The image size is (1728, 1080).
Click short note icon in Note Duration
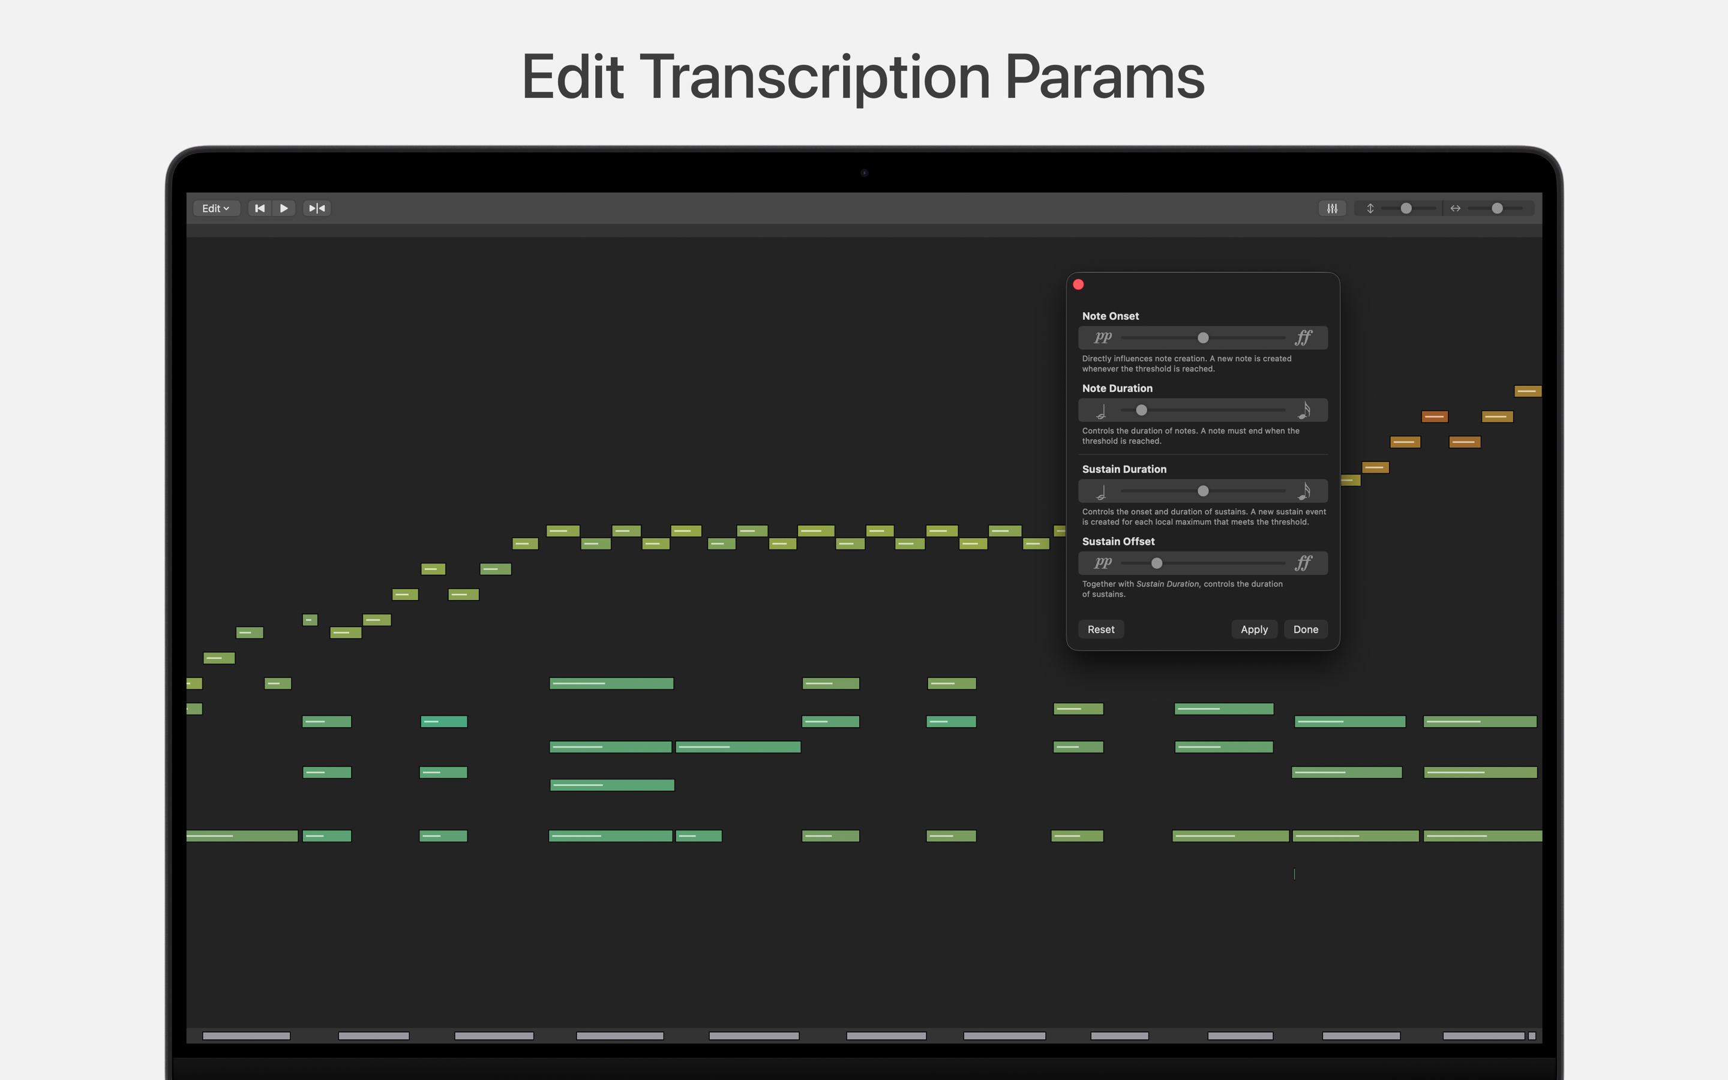point(1304,410)
